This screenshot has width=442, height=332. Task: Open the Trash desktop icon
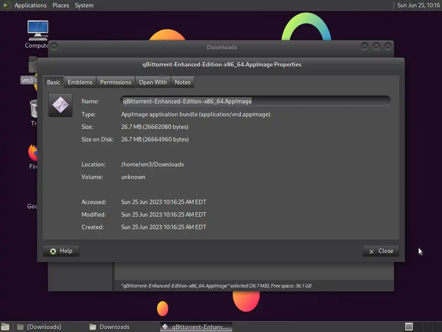tap(34, 109)
